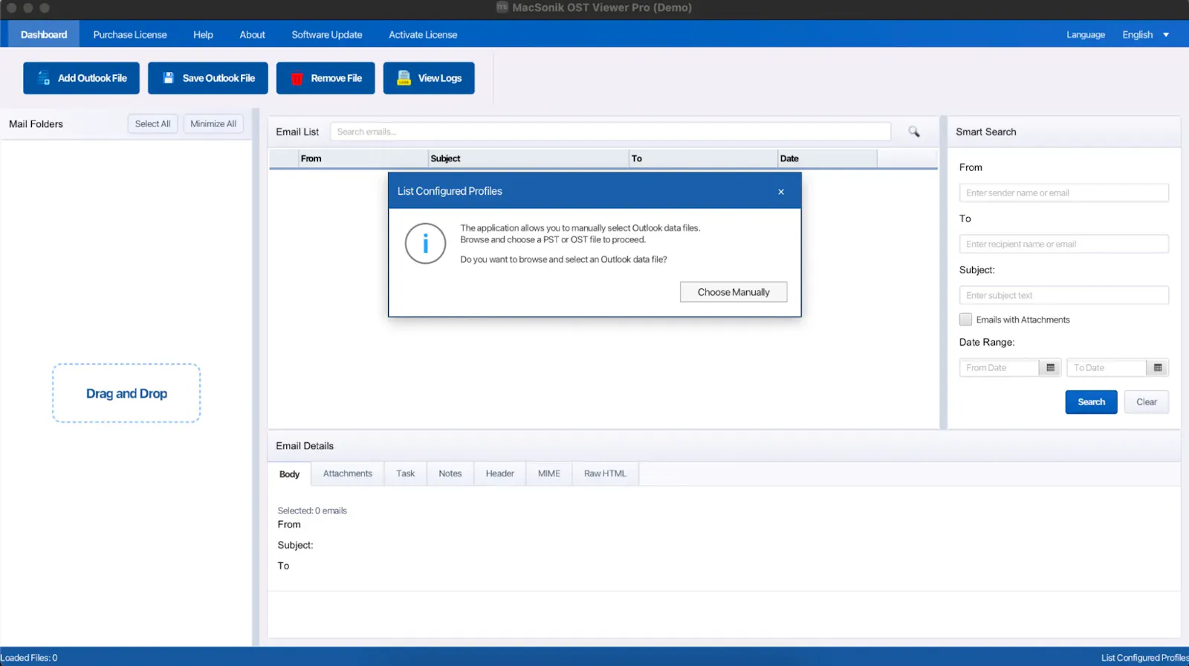Sort by the Date column header
This screenshot has height=666, width=1189.
point(827,158)
